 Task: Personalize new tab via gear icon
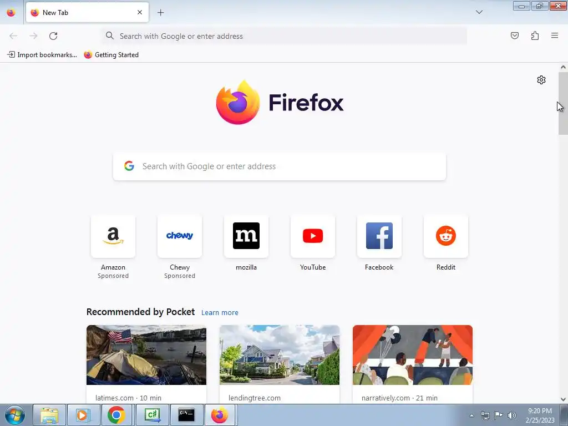pyautogui.click(x=541, y=80)
